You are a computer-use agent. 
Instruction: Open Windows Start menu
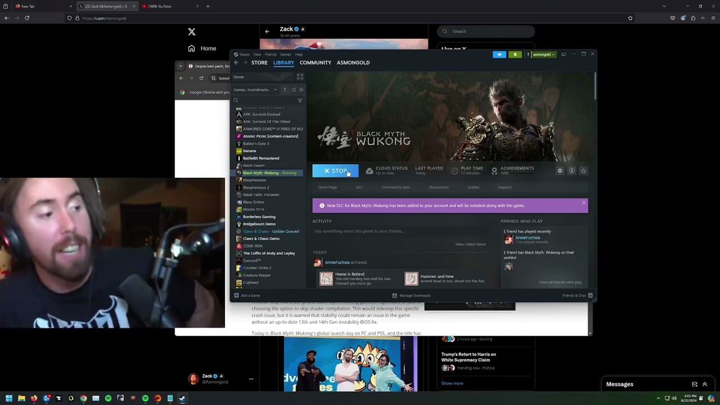pyautogui.click(x=9, y=398)
